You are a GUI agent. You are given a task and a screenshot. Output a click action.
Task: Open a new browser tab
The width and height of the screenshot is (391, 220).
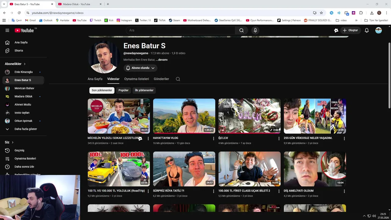(108, 4)
